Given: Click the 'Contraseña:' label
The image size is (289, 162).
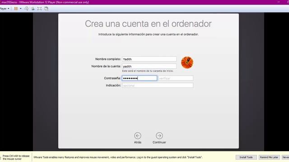Looking at the screenshot, I should (x=112, y=78).
